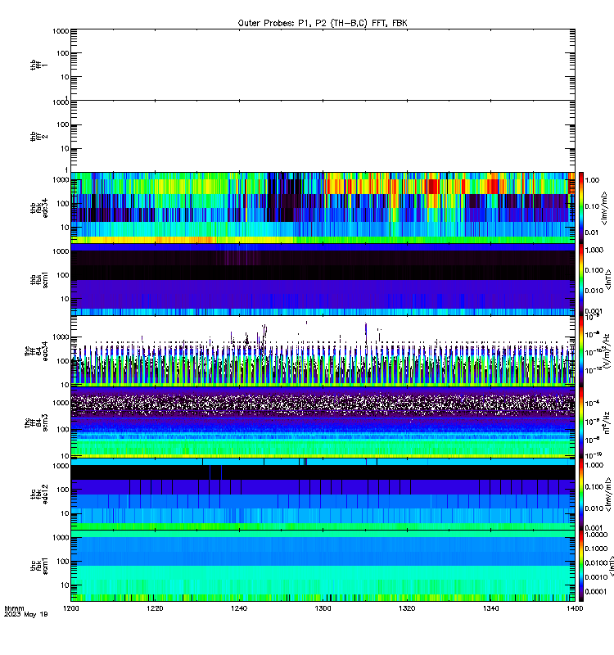Viewport: 614px width, 655px height.
Task: Click the '(V/m)²/Hz' color bar unit label
Action: (x=607, y=350)
